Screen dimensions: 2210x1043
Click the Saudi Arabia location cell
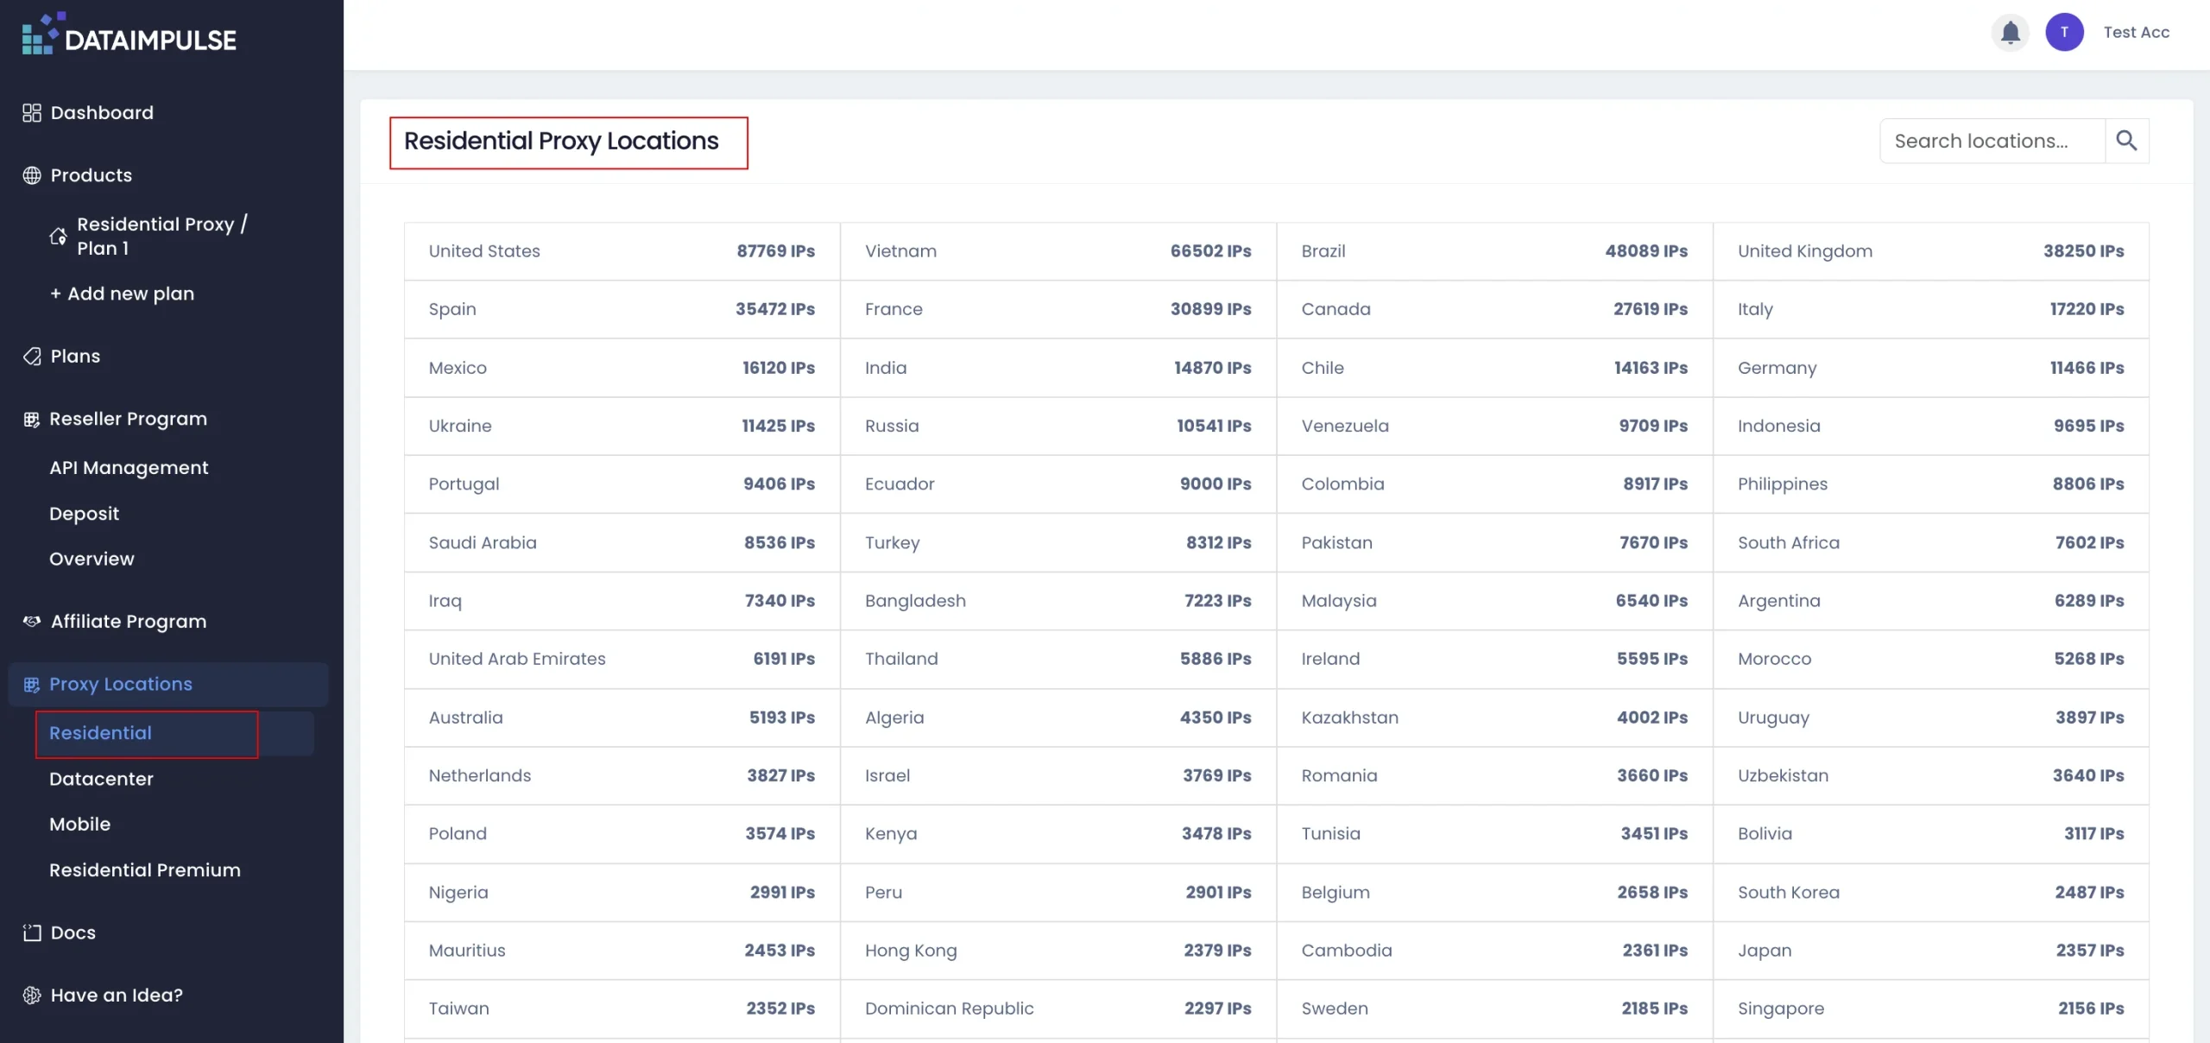point(622,543)
